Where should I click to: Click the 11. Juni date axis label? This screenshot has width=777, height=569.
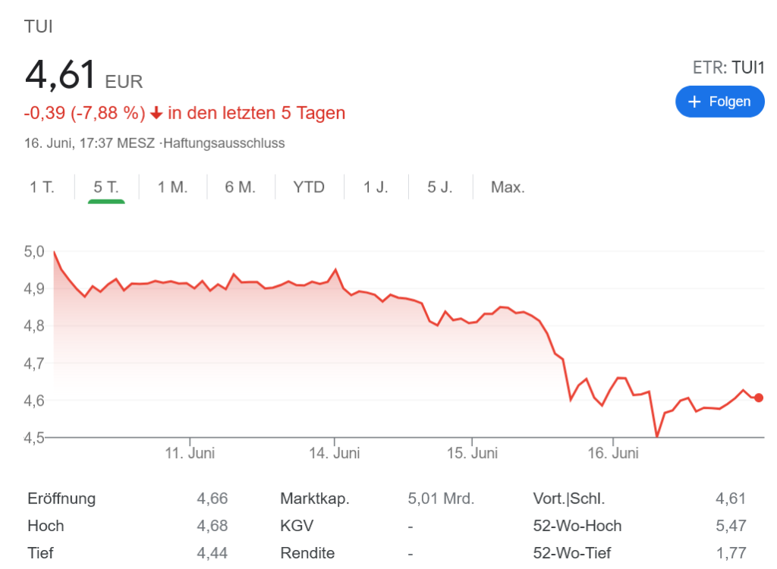tap(190, 453)
